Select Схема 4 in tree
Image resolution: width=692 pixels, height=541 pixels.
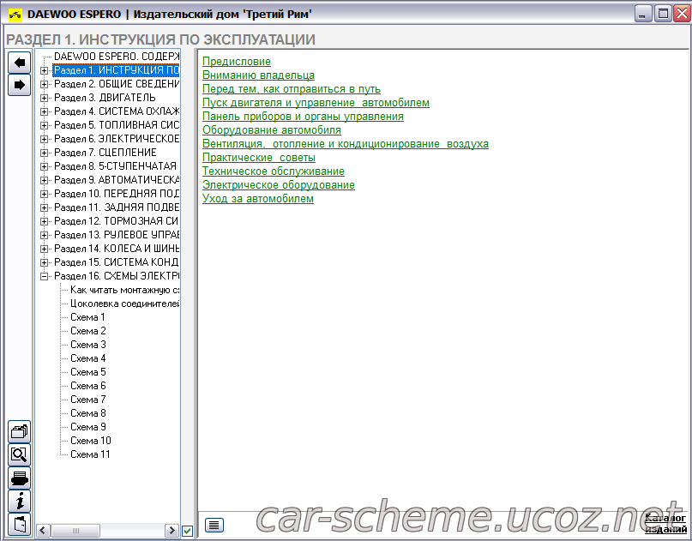pos(88,358)
